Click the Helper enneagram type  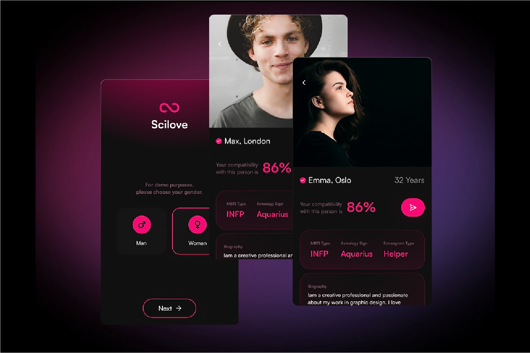click(x=396, y=254)
